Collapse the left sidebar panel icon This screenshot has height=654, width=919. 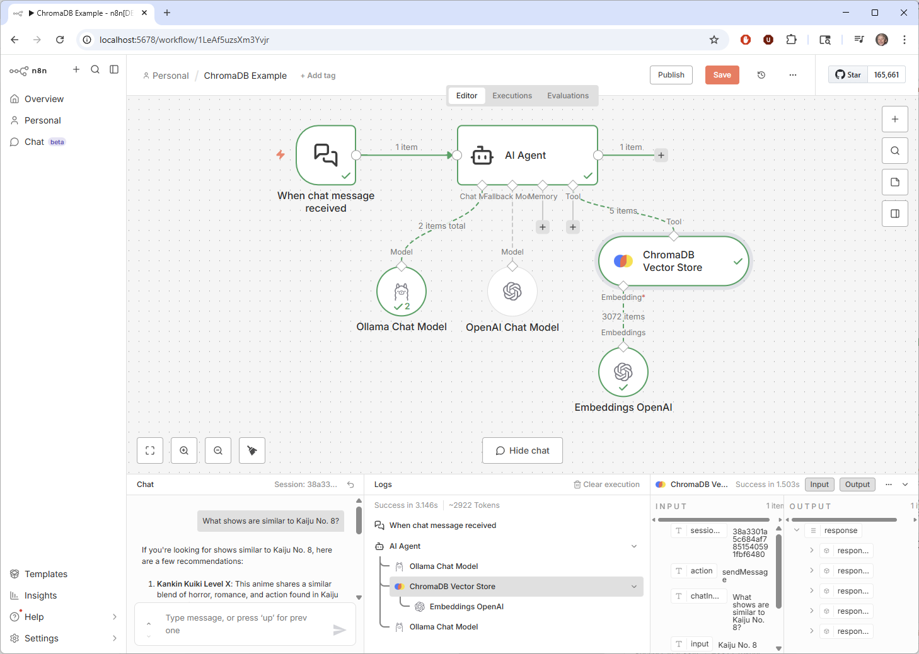pos(114,69)
